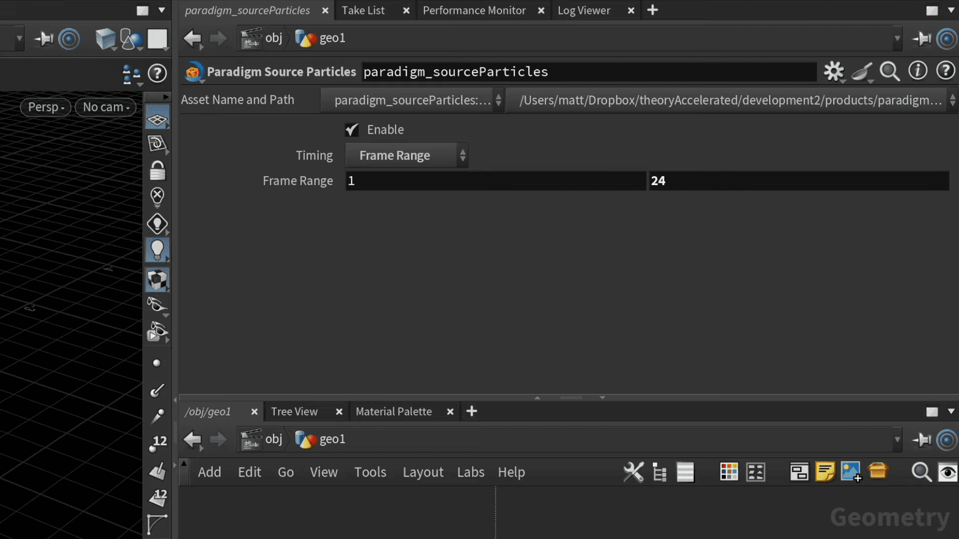Click forward arrow in network pane
Viewport: 959px width, 539px height.
click(218, 439)
